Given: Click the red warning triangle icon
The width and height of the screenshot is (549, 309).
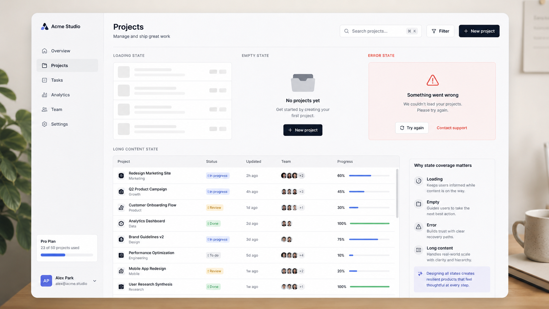Looking at the screenshot, I should pyautogui.click(x=432, y=80).
